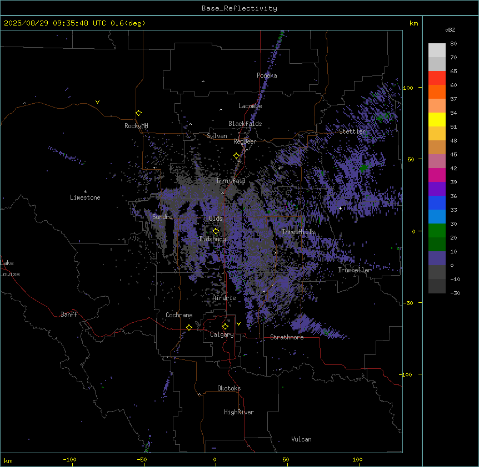Select the yellow diamond marker below RedDeer
The height and width of the screenshot is (467, 479).
point(237,156)
